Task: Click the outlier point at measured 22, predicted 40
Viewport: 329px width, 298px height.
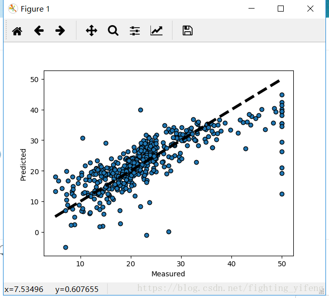Action: 140,110
